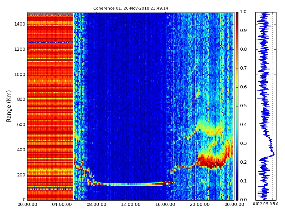Click the 0.1 label on the colorbar

pyautogui.click(x=243, y=181)
